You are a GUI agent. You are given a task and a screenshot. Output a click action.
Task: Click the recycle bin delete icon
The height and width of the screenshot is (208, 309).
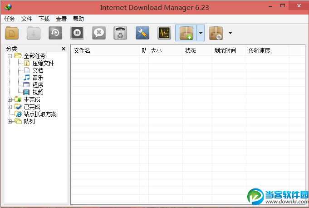click(x=120, y=33)
